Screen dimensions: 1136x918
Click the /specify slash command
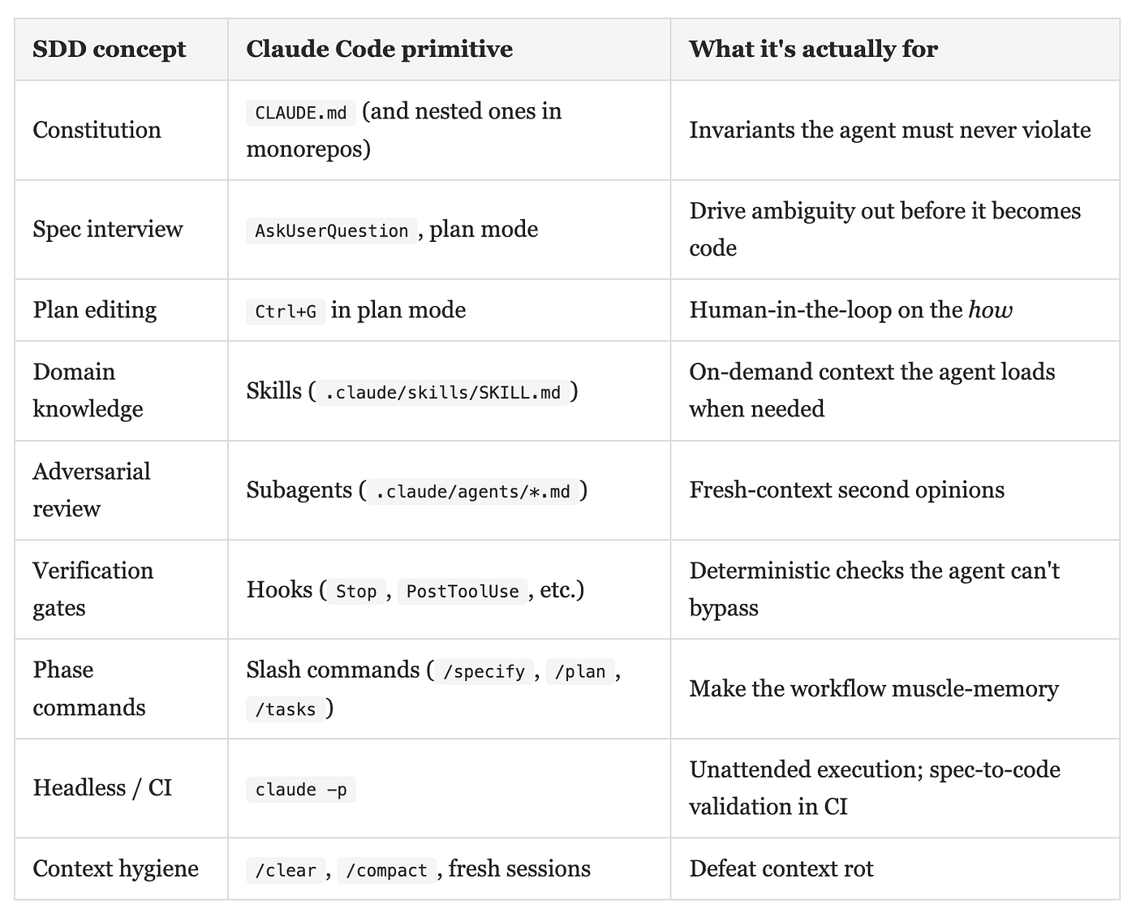(484, 671)
